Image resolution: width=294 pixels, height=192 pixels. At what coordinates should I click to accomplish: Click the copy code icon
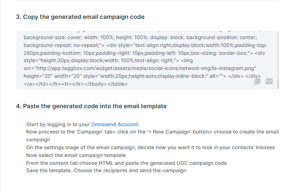(x=258, y=81)
